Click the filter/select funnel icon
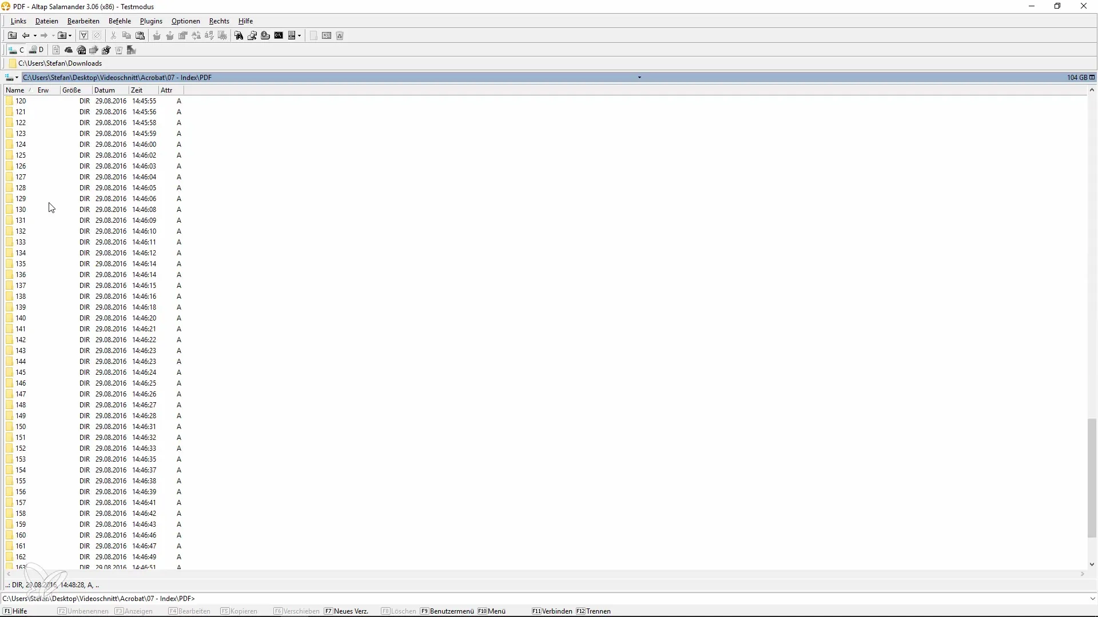The width and height of the screenshot is (1098, 617). click(83, 35)
